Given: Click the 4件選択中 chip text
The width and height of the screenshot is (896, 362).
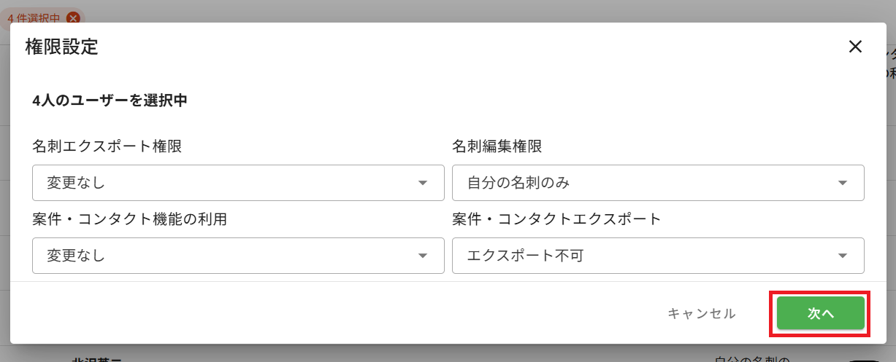Looking at the screenshot, I should (34, 18).
